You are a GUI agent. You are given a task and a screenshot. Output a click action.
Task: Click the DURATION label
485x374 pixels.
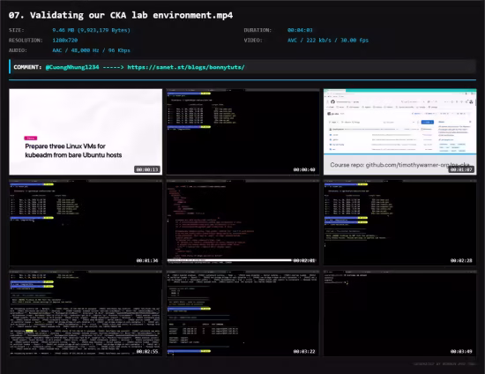(x=257, y=30)
